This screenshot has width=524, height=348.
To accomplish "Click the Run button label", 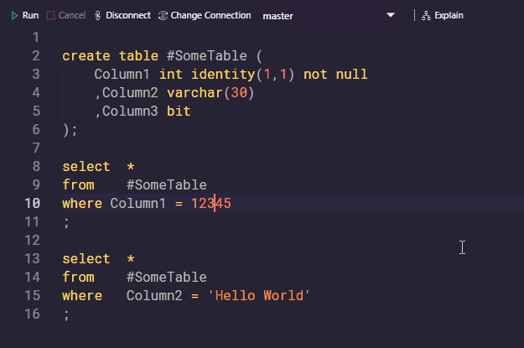I will [x=30, y=15].
